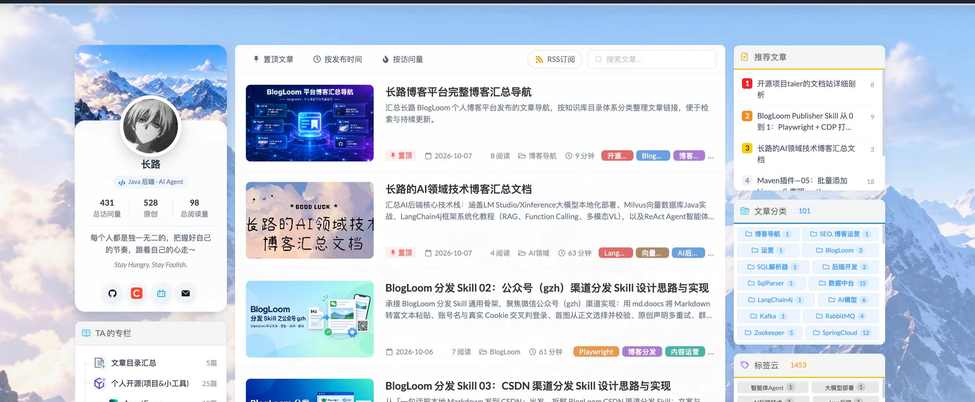This screenshot has height=402, width=975.
Task: Open the CSDN profile icon
Action: click(137, 293)
